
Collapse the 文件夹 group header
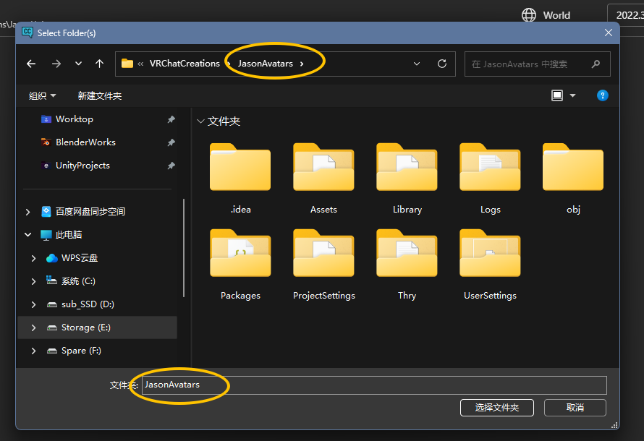pos(200,121)
